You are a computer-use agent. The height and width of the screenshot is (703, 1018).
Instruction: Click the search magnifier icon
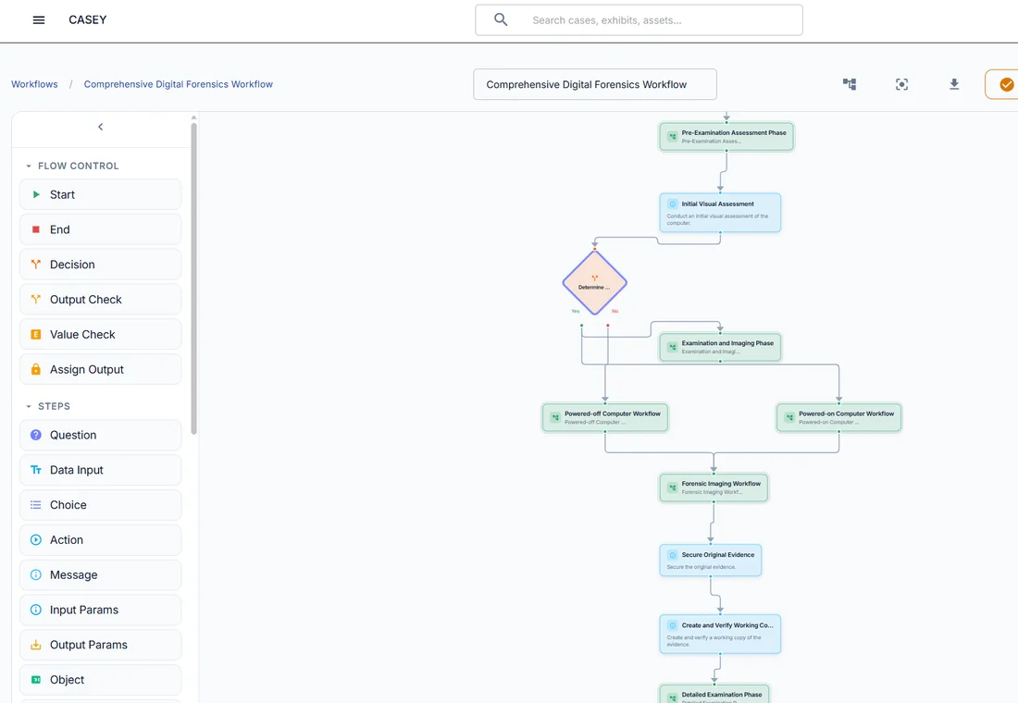click(501, 19)
